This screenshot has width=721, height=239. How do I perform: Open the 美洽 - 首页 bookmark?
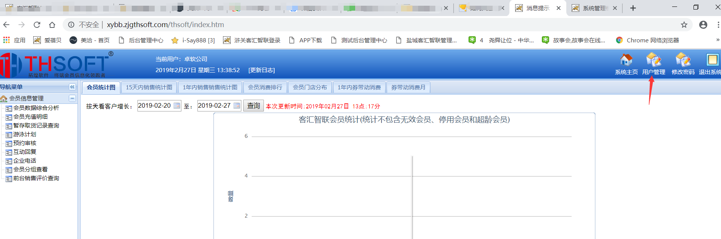point(90,40)
